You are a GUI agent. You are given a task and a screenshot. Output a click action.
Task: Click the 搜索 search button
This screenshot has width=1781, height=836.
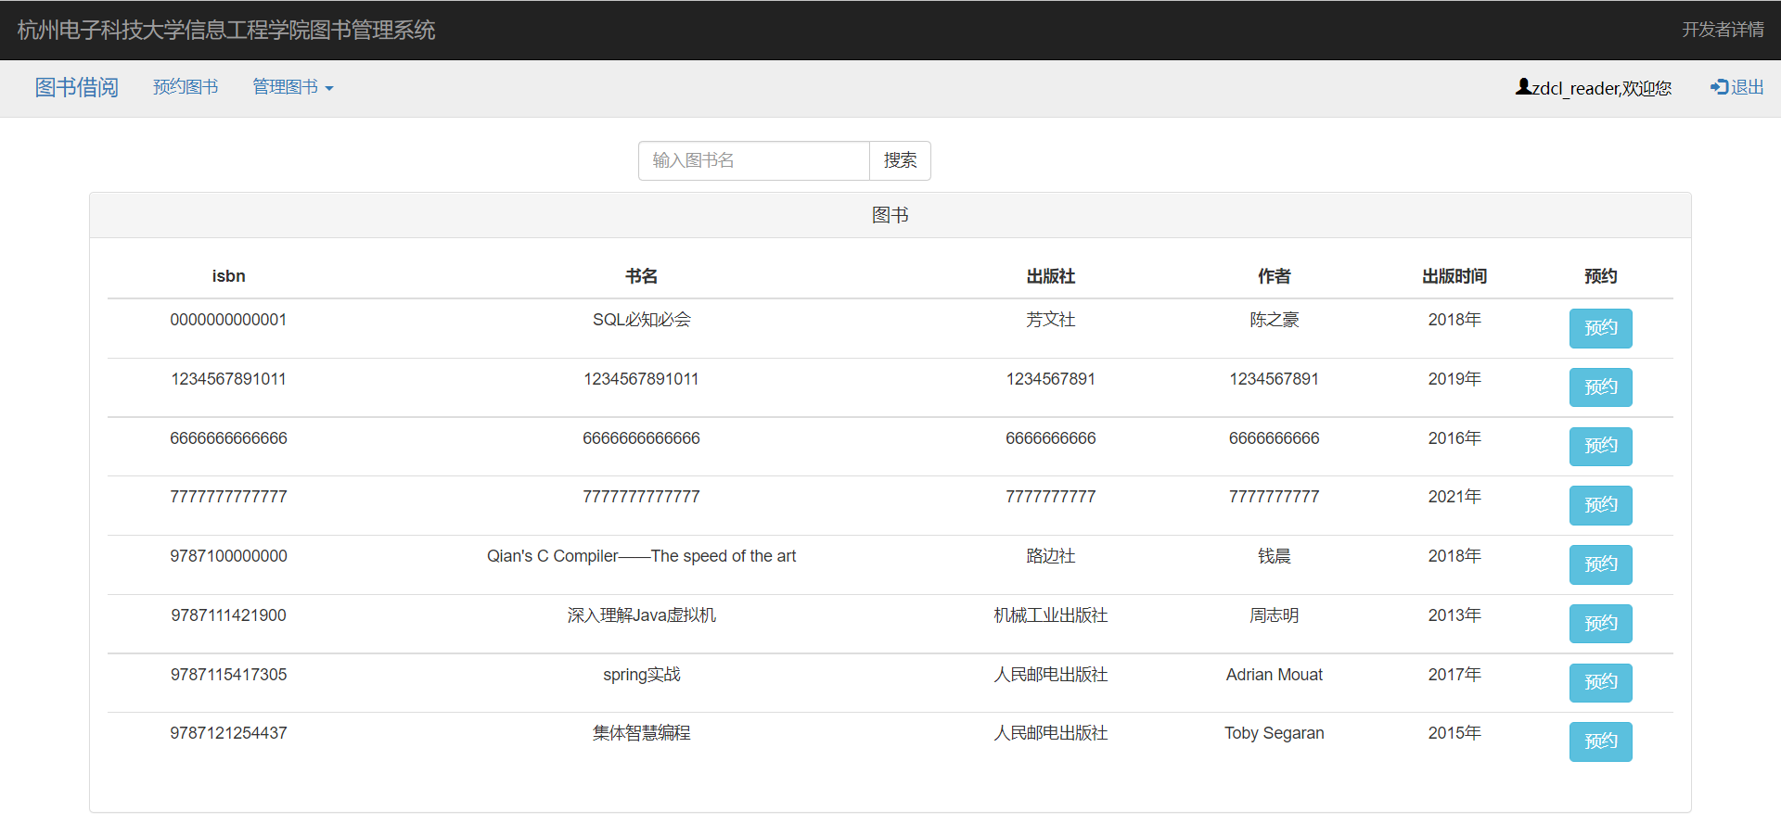coord(900,160)
